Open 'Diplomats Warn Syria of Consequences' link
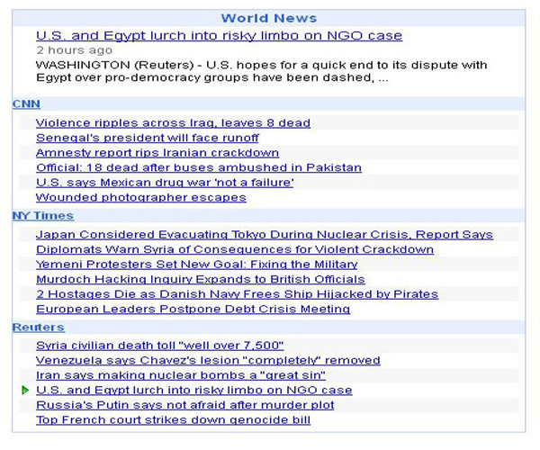 pos(235,249)
